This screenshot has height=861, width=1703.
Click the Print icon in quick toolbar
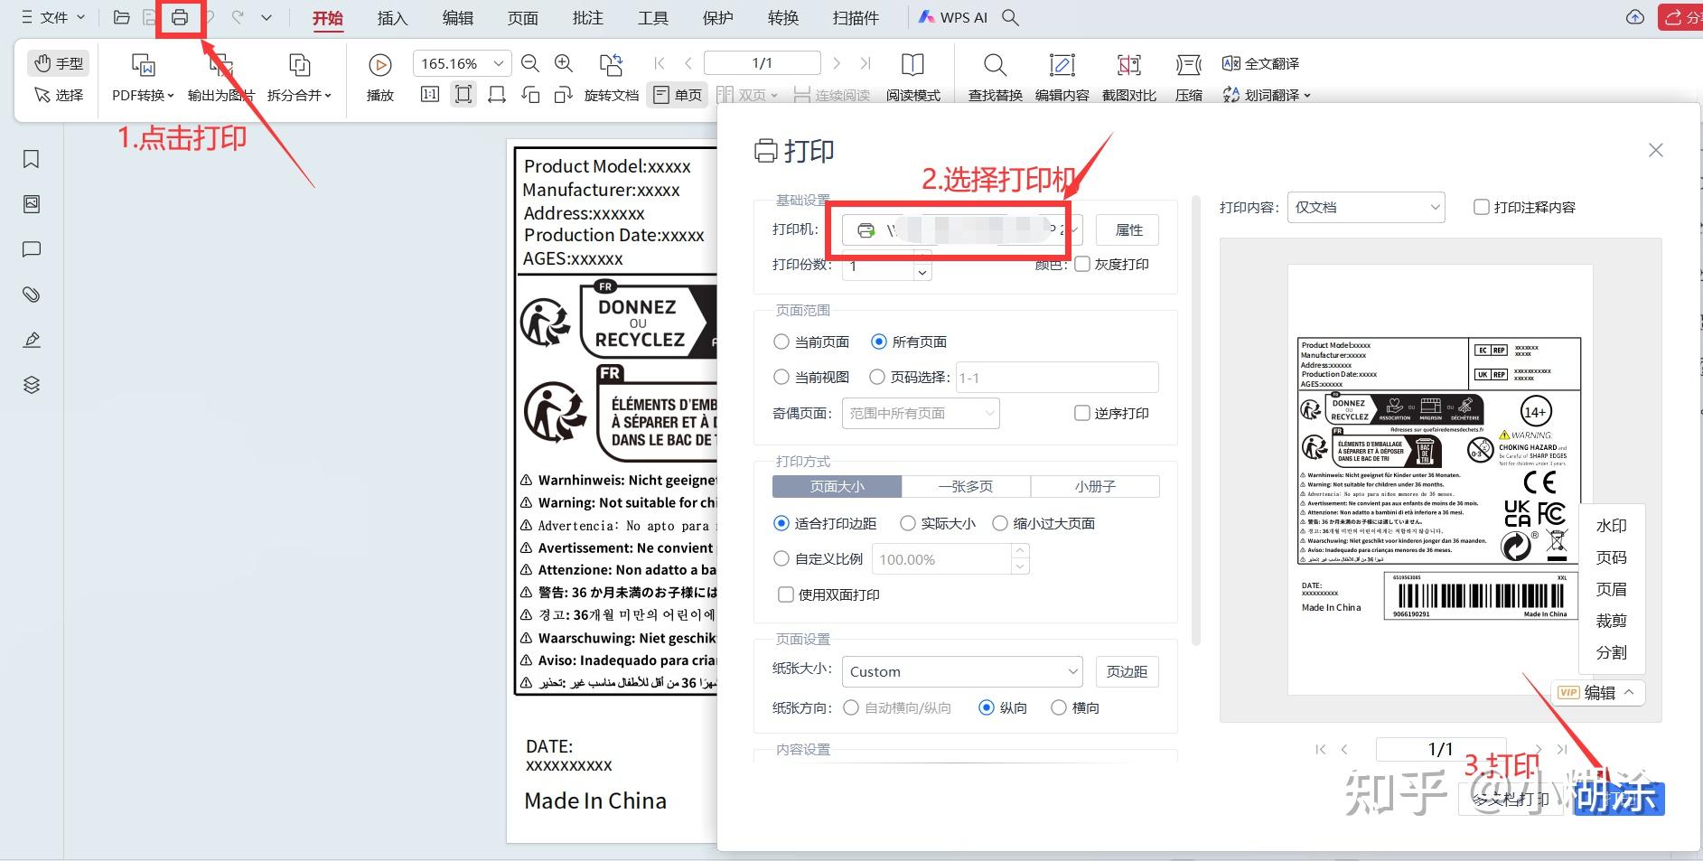pyautogui.click(x=180, y=17)
